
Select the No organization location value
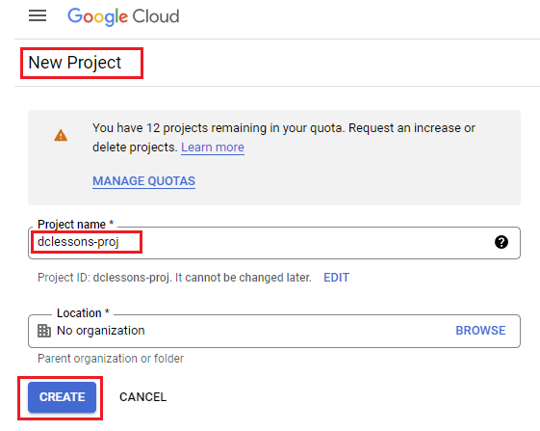coord(100,331)
